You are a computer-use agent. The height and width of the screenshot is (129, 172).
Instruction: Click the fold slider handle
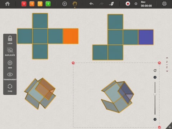(155, 94)
